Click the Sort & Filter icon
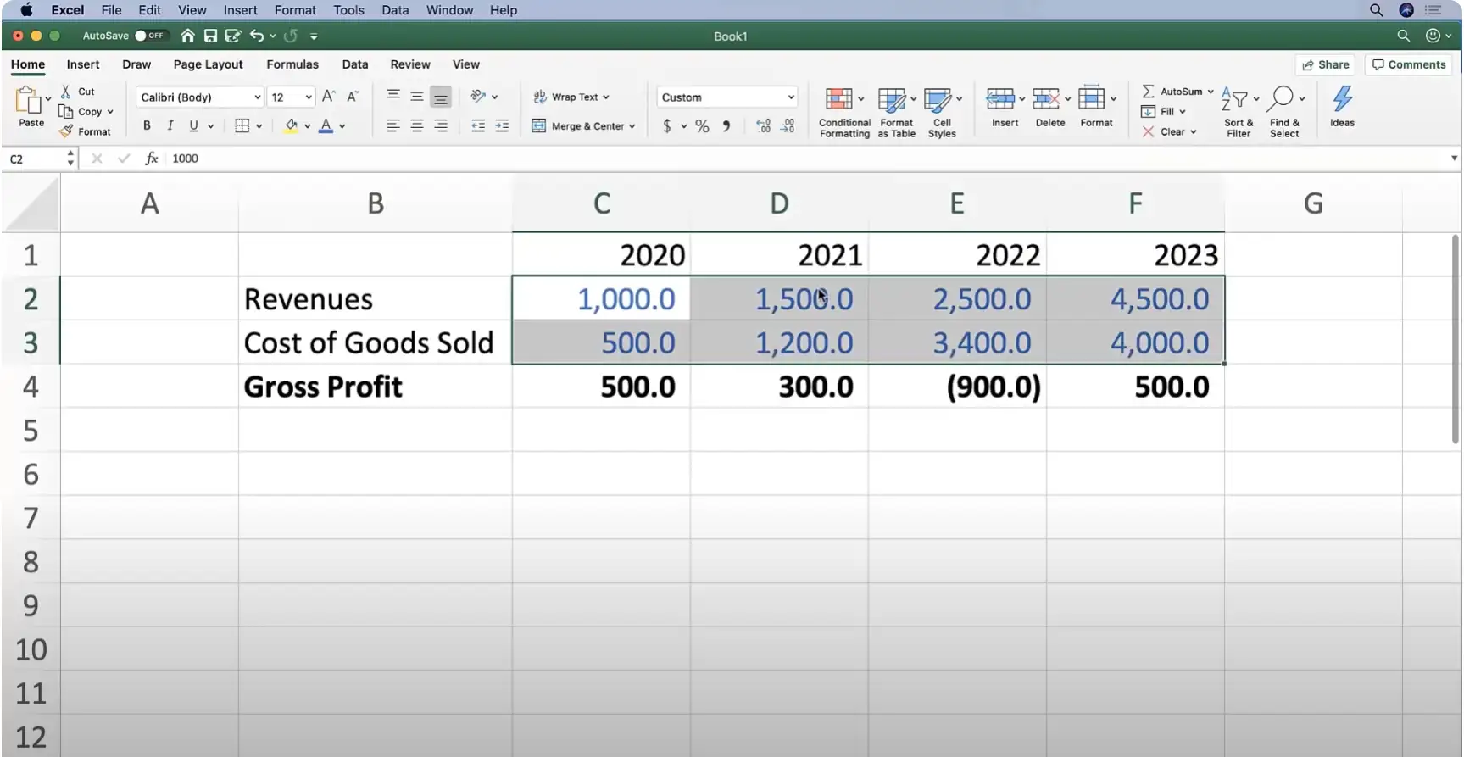Screen dimensions: 1464x757 click(x=1234, y=100)
